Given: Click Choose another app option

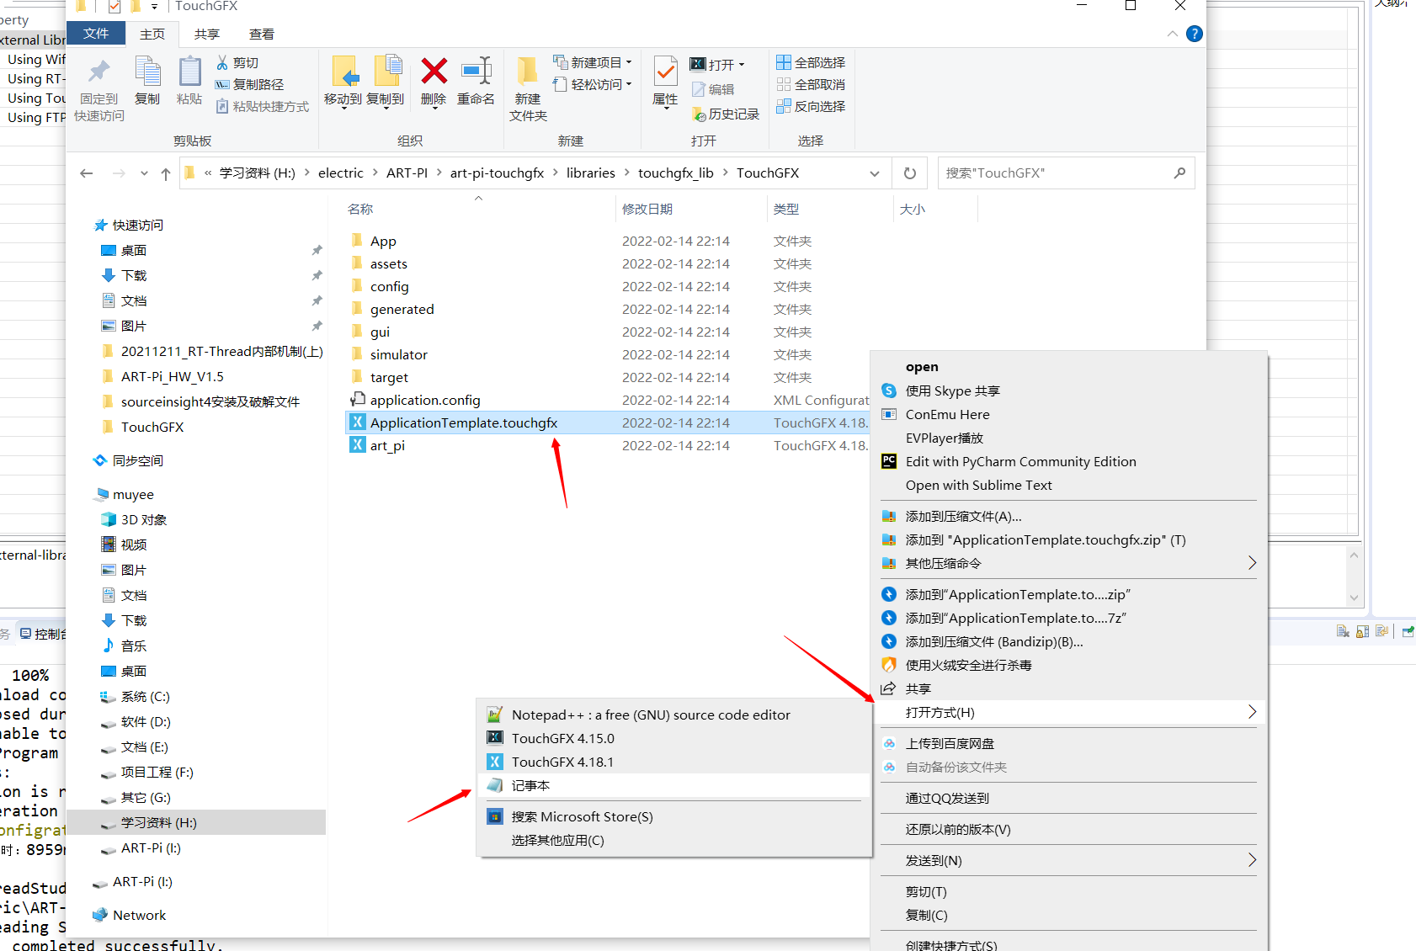Looking at the screenshot, I should [x=674, y=841].
